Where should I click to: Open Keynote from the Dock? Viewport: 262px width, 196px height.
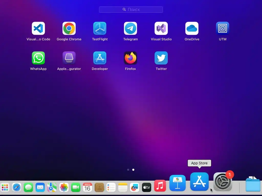click(x=178, y=183)
